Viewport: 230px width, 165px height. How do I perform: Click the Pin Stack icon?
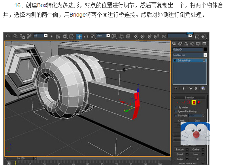(176, 88)
